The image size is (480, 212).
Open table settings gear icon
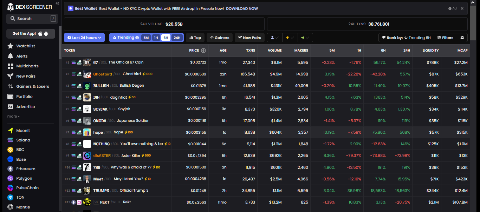[462, 38]
